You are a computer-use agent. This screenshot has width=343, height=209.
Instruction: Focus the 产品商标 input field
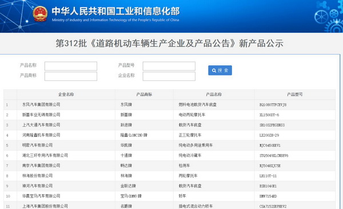click(x=71, y=76)
